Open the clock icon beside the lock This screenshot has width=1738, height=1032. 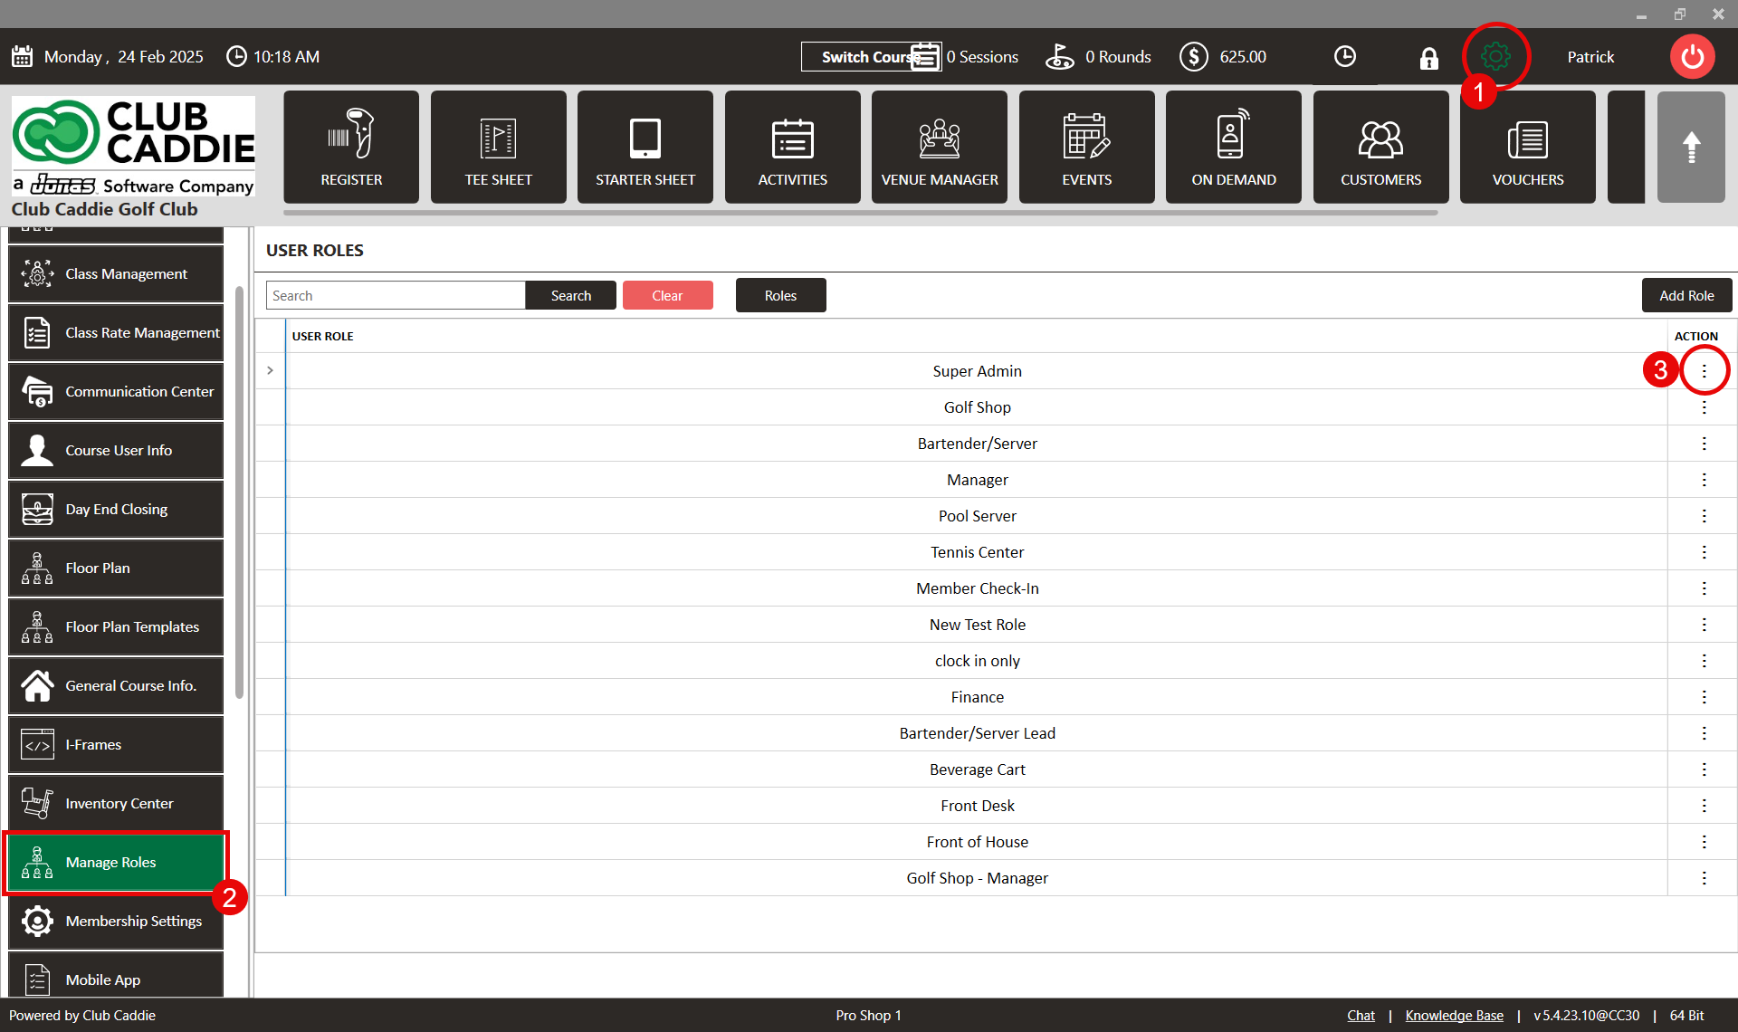click(1345, 56)
